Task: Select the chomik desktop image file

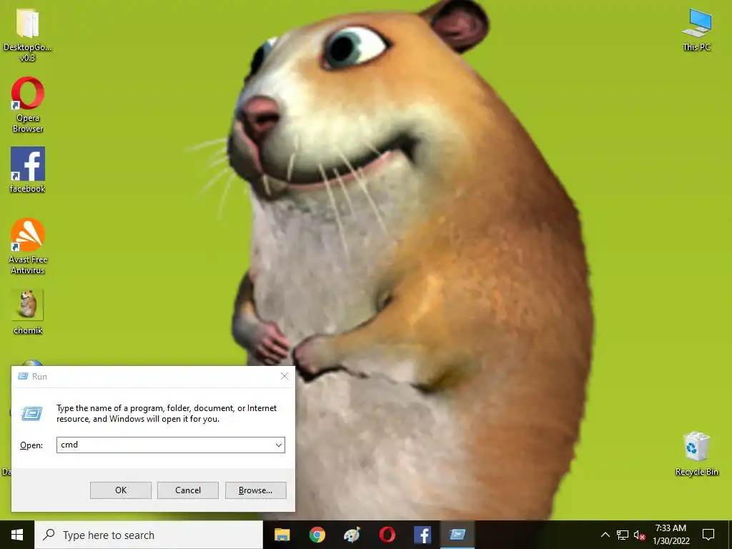Action: 28,312
